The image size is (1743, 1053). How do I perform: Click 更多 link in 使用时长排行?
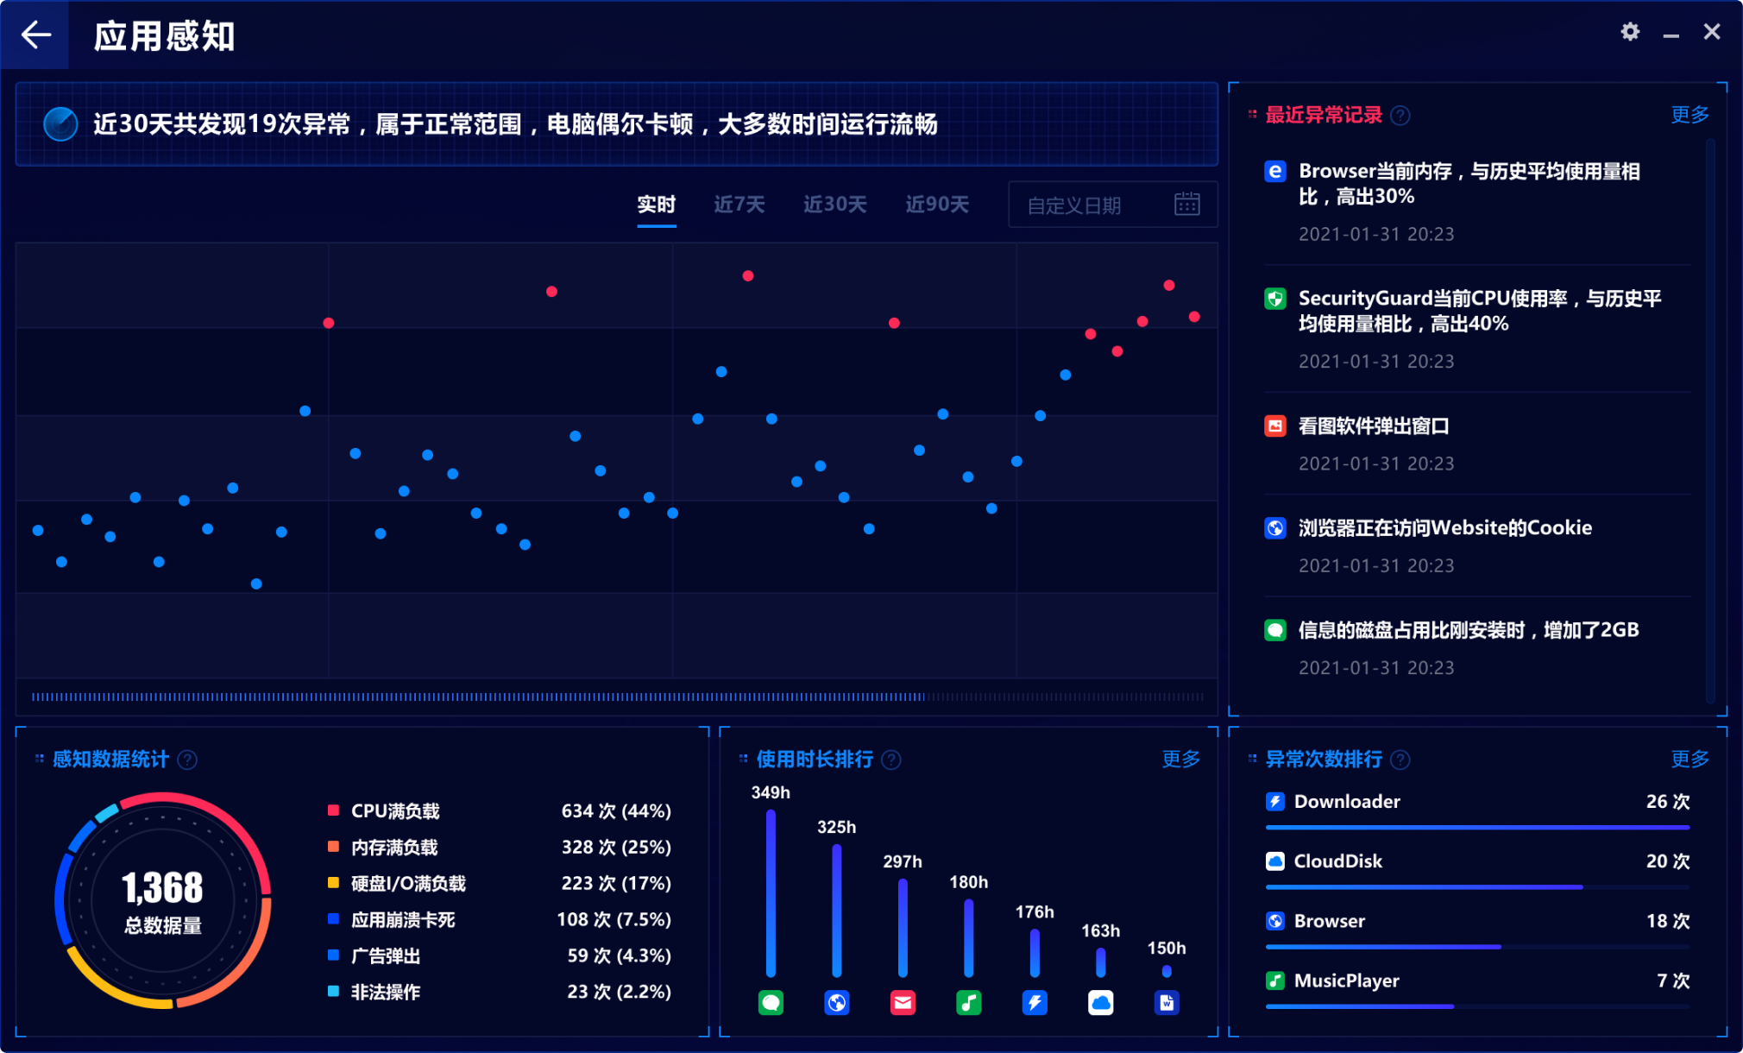(1180, 759)
